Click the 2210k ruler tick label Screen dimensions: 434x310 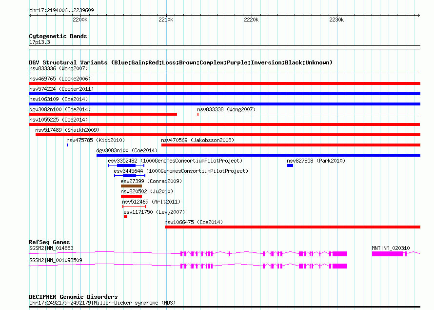166,20
